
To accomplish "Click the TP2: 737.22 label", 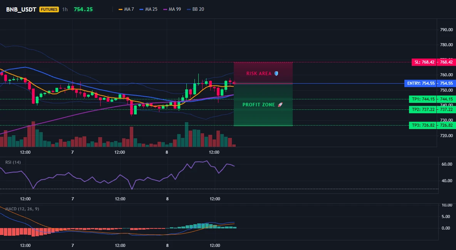I will tap(423, 109).
